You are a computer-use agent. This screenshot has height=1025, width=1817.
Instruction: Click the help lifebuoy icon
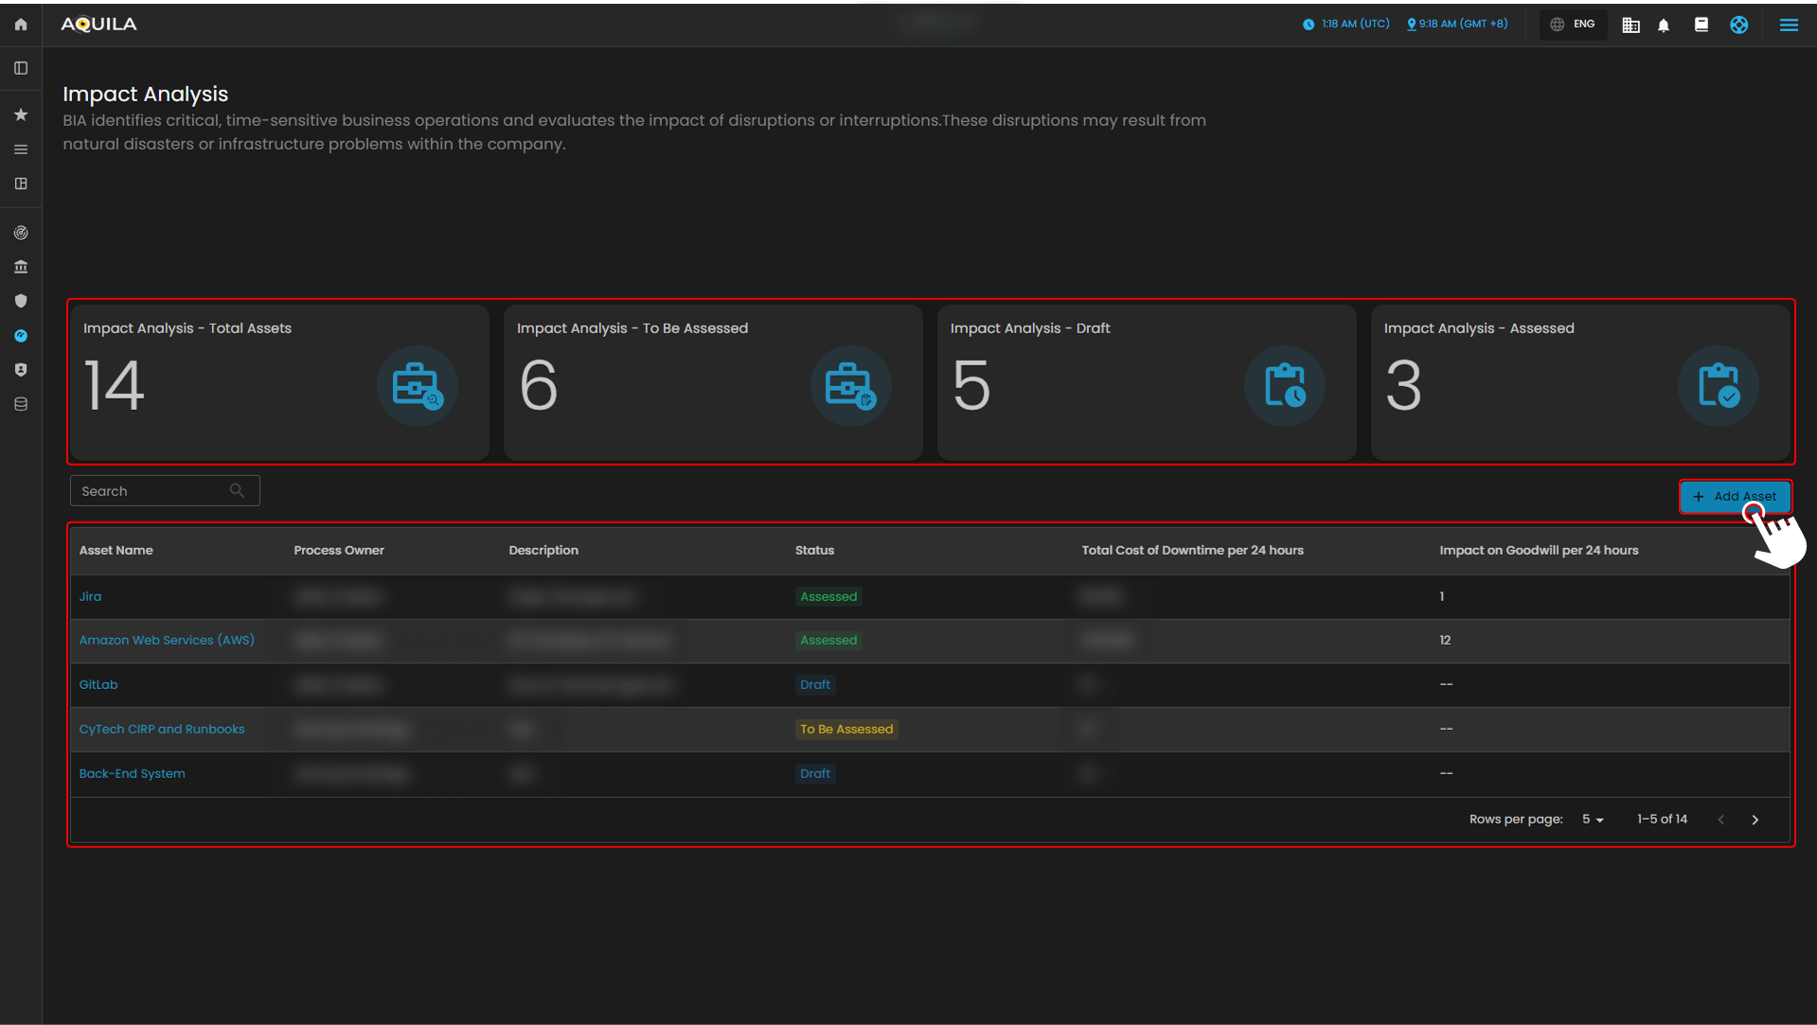(x=1739, y=26)
